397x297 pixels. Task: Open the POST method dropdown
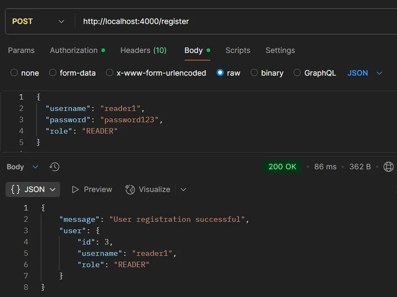point(61,21)
